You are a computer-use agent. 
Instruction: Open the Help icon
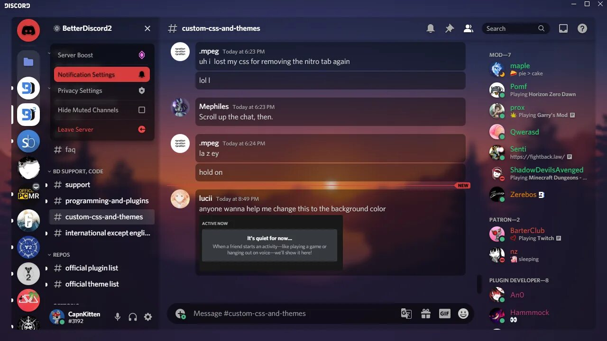(x=582, y=28)
